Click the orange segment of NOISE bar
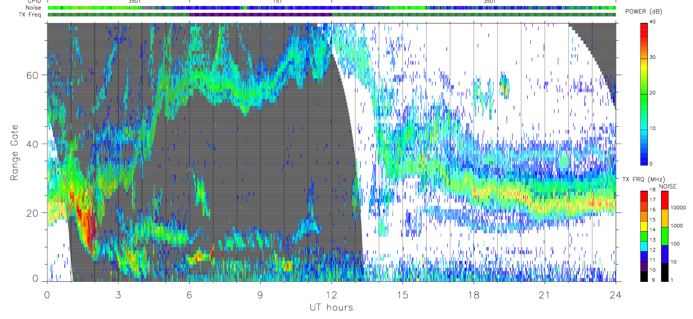The height and width of the screenshot is (319, 693). coord(665,218)
